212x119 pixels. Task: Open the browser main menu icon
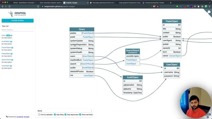click(x=210, y=6)
